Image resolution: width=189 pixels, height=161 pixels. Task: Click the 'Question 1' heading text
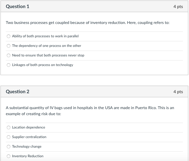point(17,7)
